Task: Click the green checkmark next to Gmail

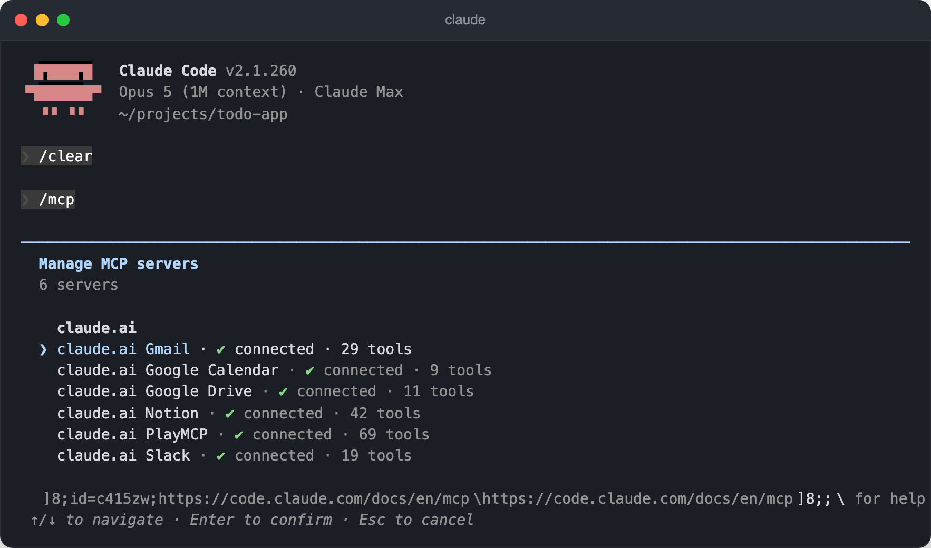Action: pyautogui.click(x=221, y=350)
